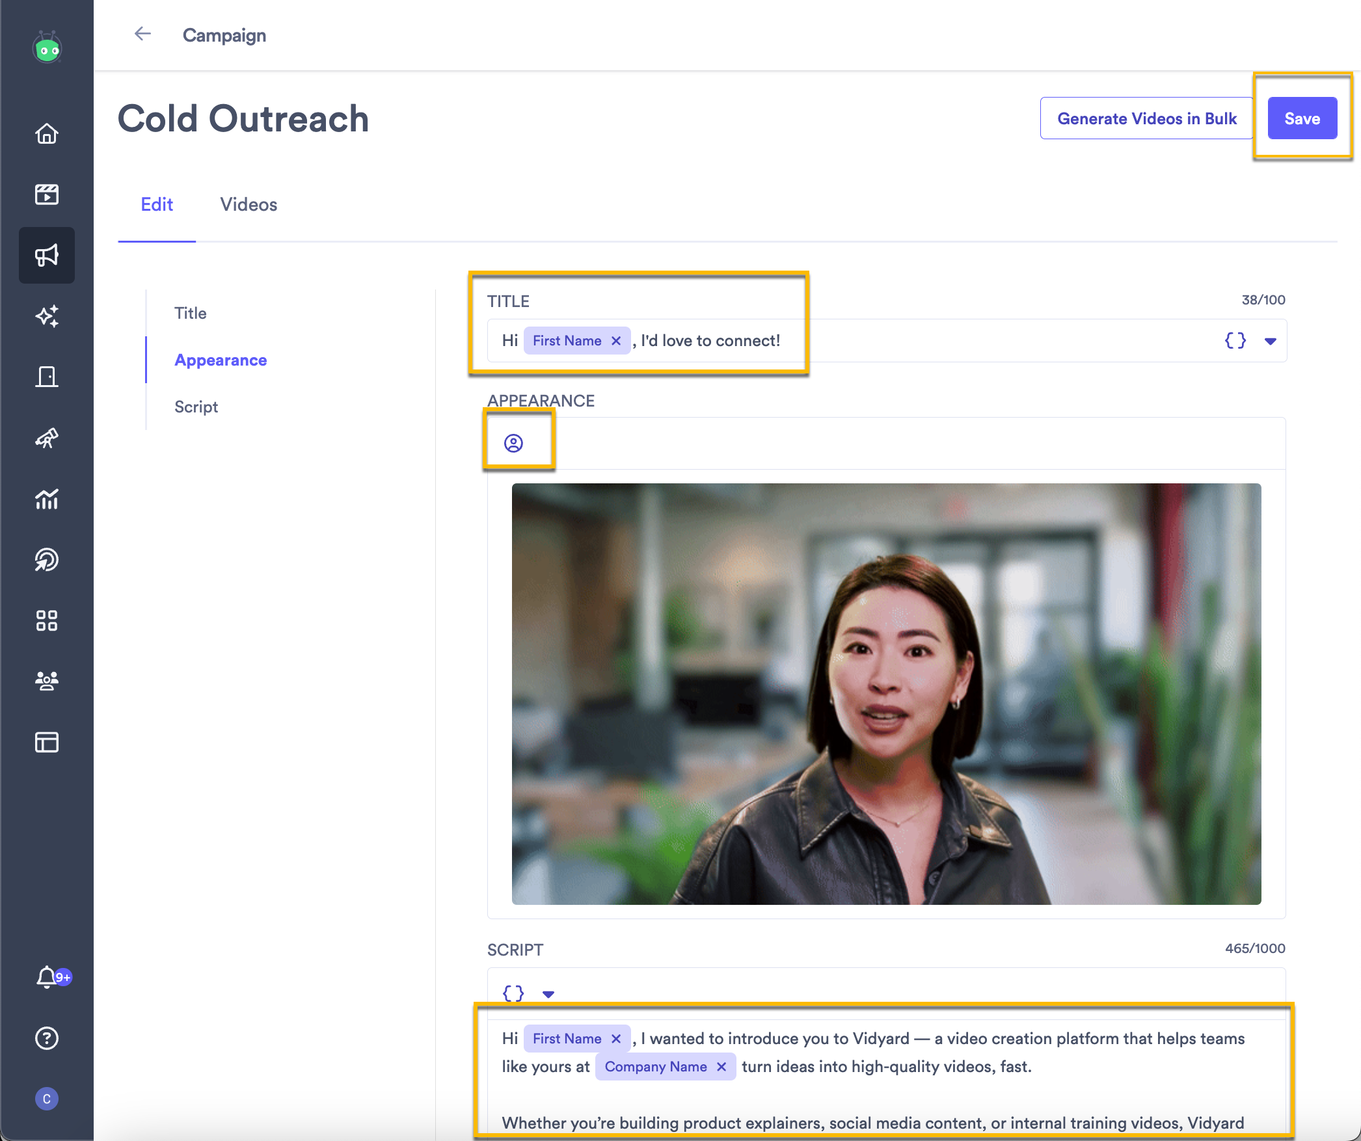The image size is (1361, 1141).
Task: Expand the Script variable dropdown arrow
Action: point(548,994)
